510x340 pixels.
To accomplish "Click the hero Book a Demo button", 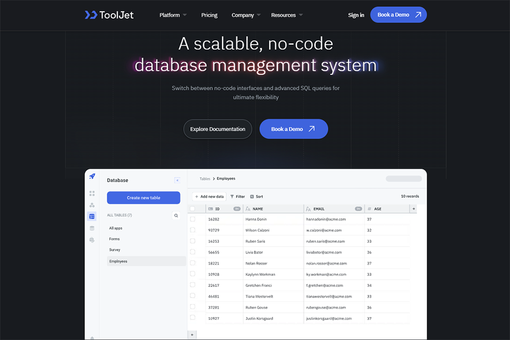I will coord(294,129).
